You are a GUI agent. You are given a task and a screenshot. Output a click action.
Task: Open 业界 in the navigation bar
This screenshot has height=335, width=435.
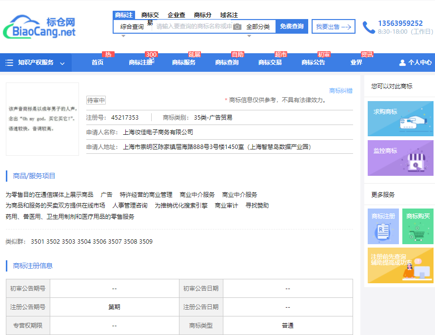click(x=356, y=63)
